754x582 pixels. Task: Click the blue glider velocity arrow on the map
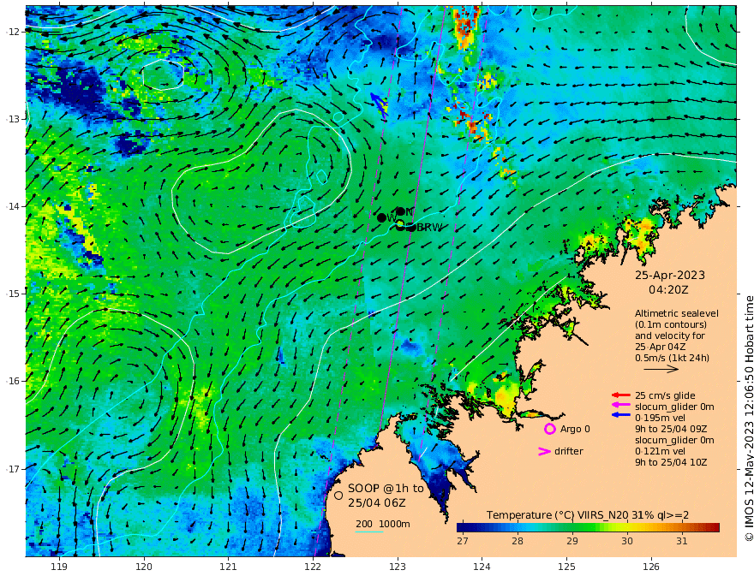tap(380, 105)
